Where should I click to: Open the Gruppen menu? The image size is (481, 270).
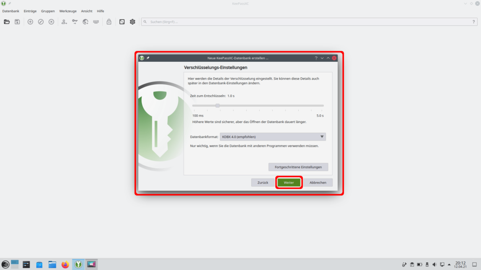click(48, 11)
